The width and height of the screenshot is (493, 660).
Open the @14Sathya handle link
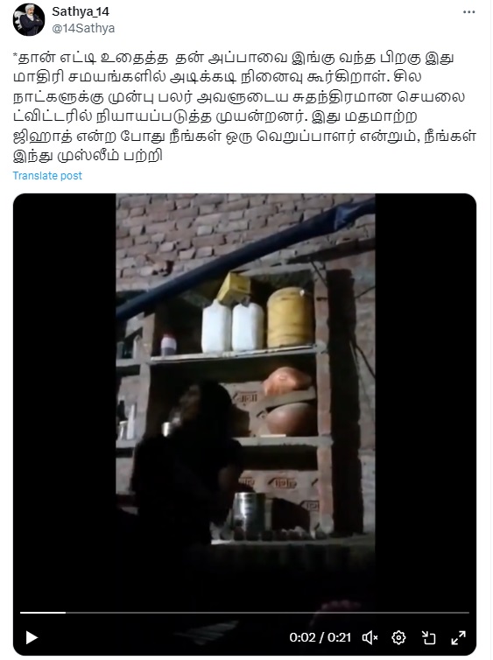(83, 28)
